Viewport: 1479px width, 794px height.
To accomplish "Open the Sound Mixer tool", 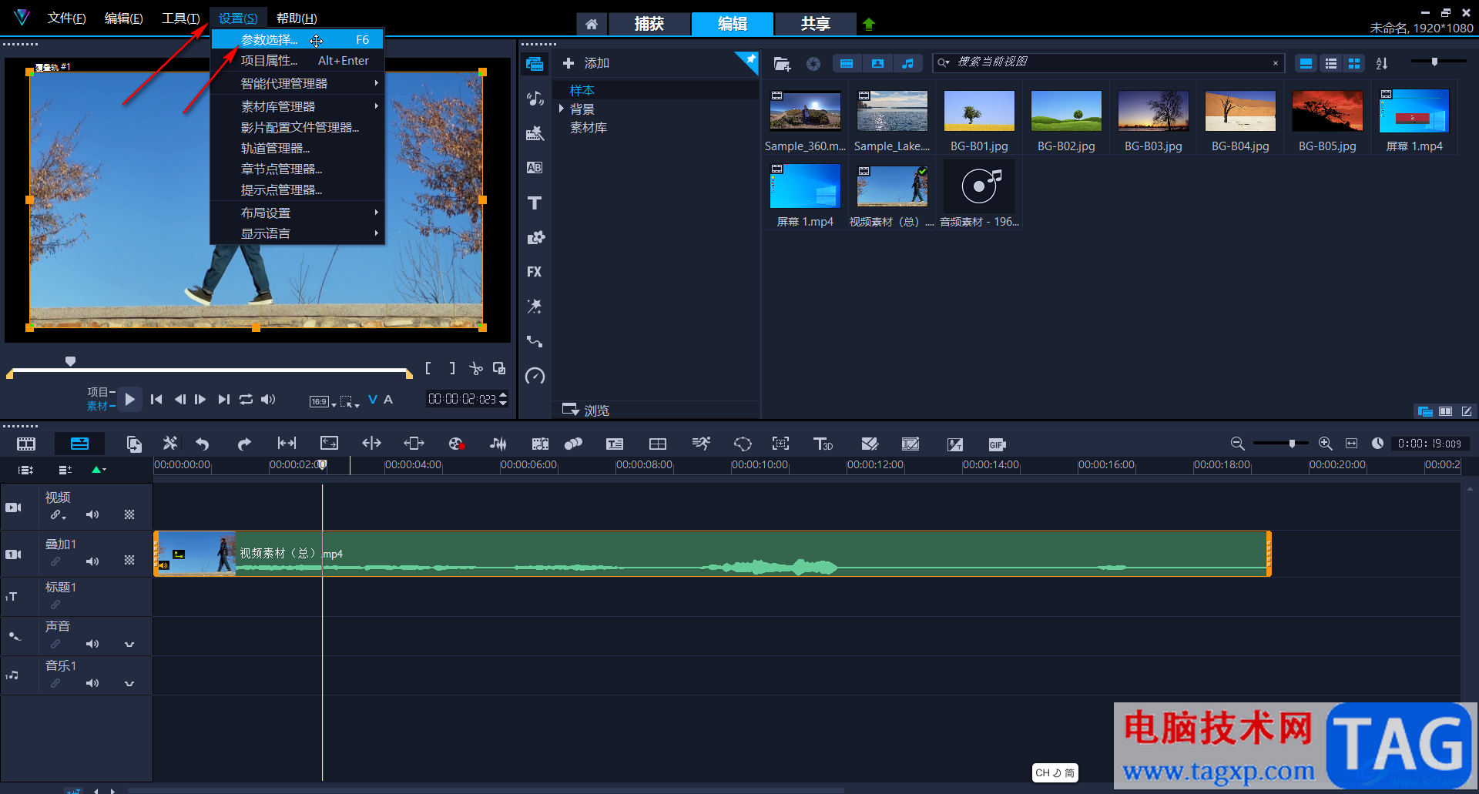I will coord(498,444).
